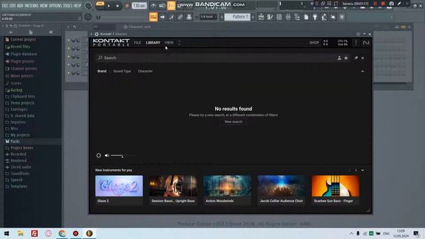This screenshot has width=425, height=239.
Task: Click the link to controller chain icon
Action: tap(180, 17)
